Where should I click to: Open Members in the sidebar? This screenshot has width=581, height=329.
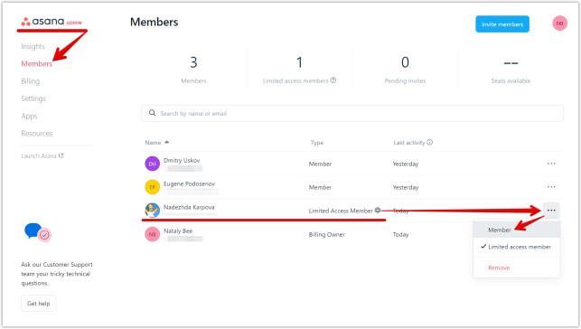[37, 64]
